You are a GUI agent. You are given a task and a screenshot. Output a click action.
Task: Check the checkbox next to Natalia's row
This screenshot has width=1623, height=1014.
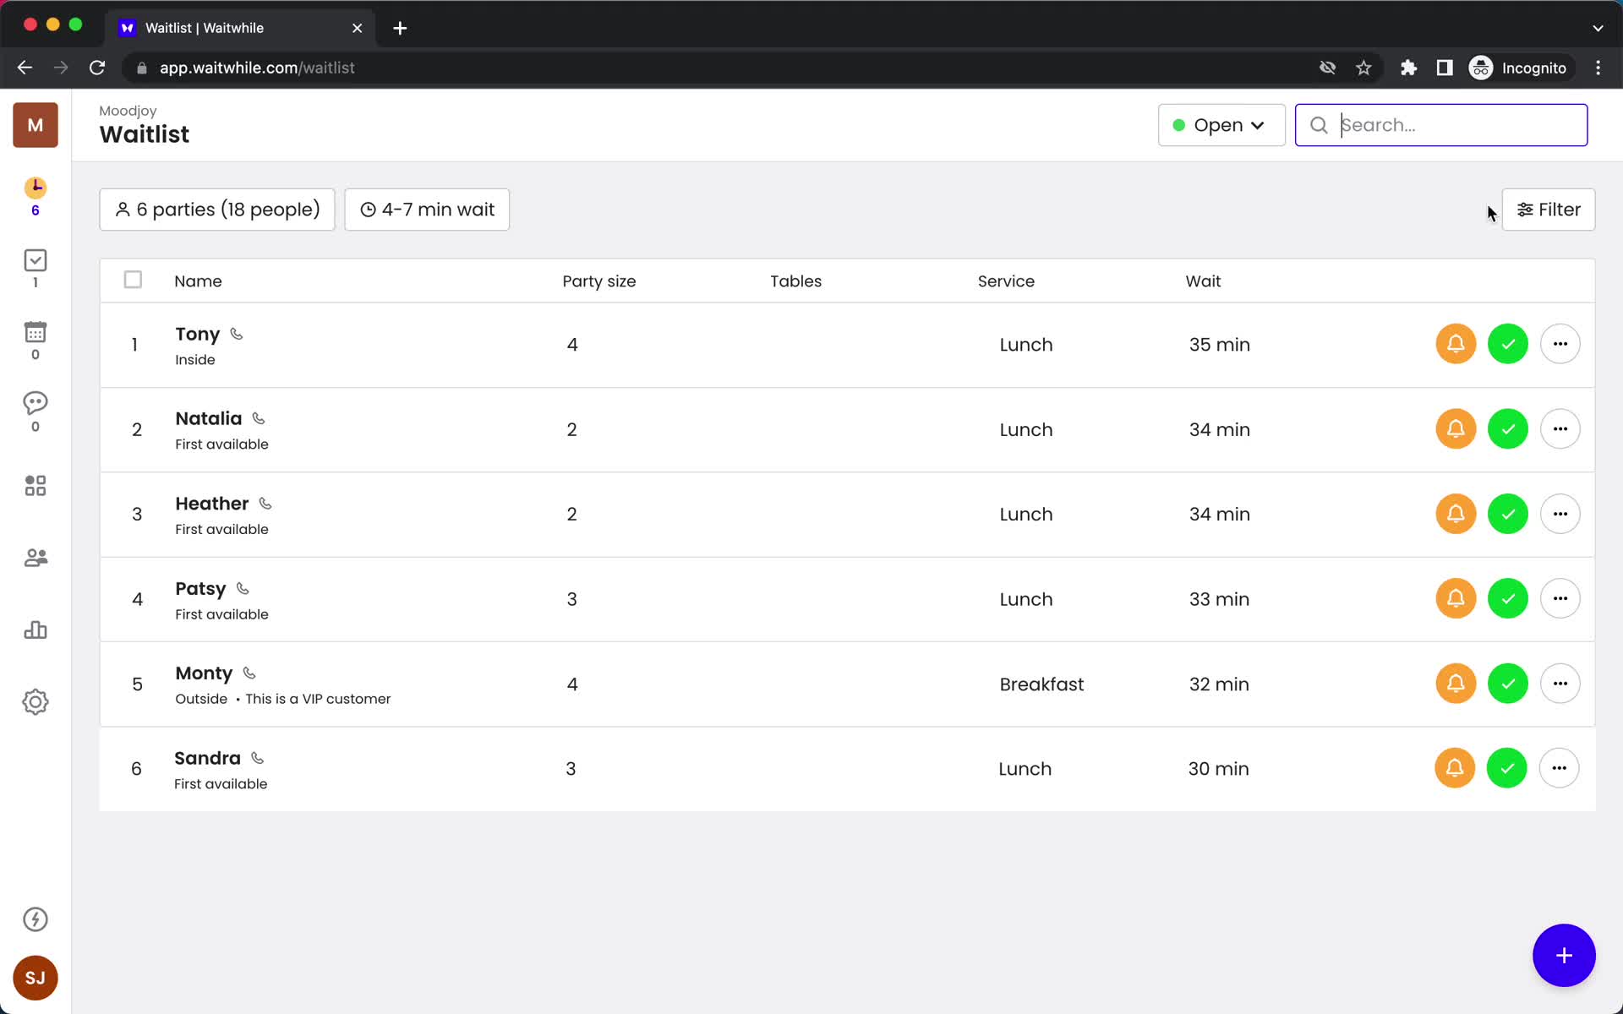(x=132, y=428)
